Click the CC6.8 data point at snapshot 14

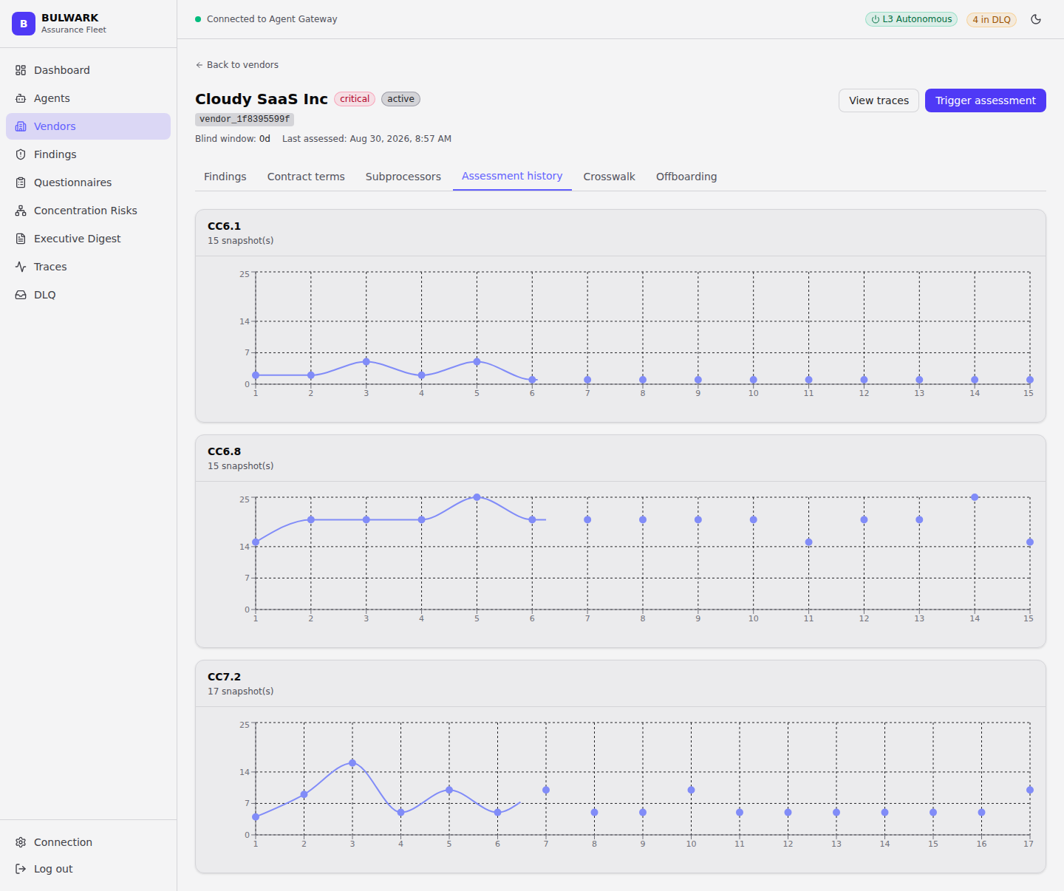point(975,497)
